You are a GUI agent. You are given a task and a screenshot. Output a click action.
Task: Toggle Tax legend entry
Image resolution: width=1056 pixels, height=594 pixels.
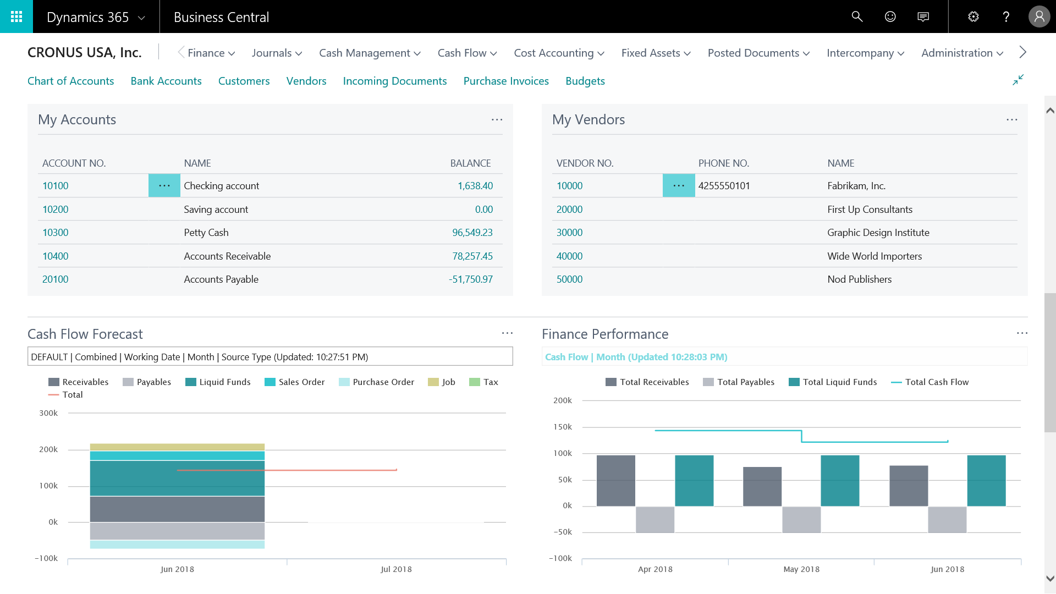pyautogui.click(x=483, y=382)
